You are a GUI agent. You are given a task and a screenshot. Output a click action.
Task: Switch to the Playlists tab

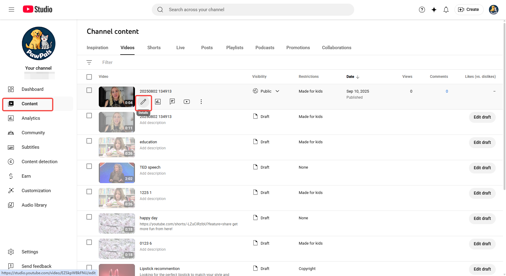235,47
